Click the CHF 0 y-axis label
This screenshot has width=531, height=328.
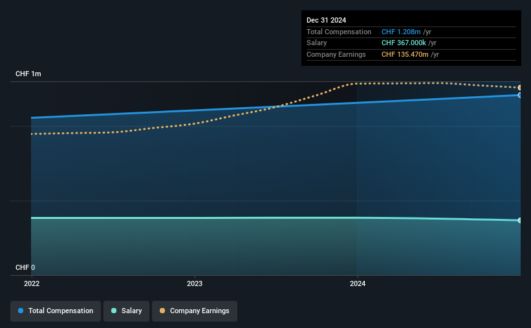(25, 267)
